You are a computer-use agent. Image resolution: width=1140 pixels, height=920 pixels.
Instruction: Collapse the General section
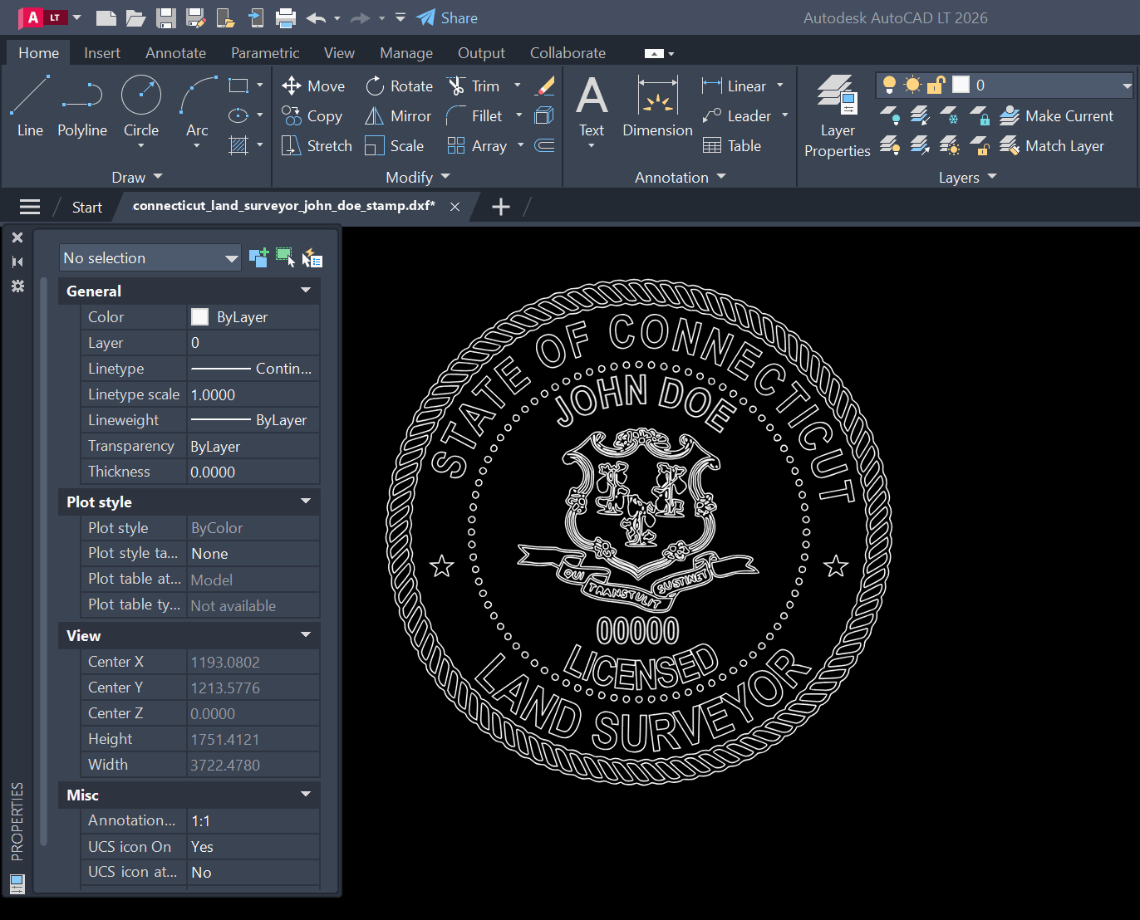[306, 291]
